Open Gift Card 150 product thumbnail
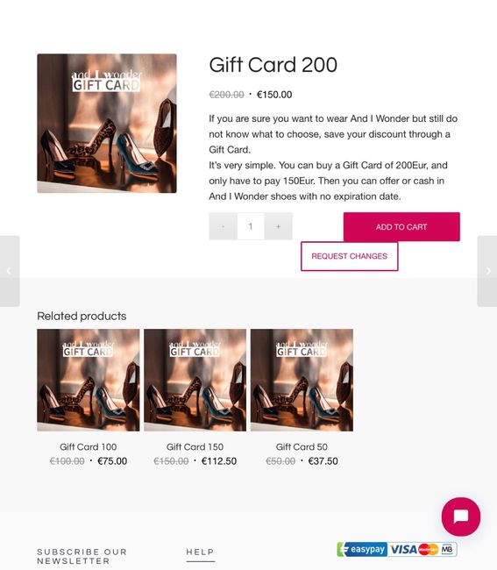This screenshot has width=497, height=570. pyautogui.click(x=195, y=380)
